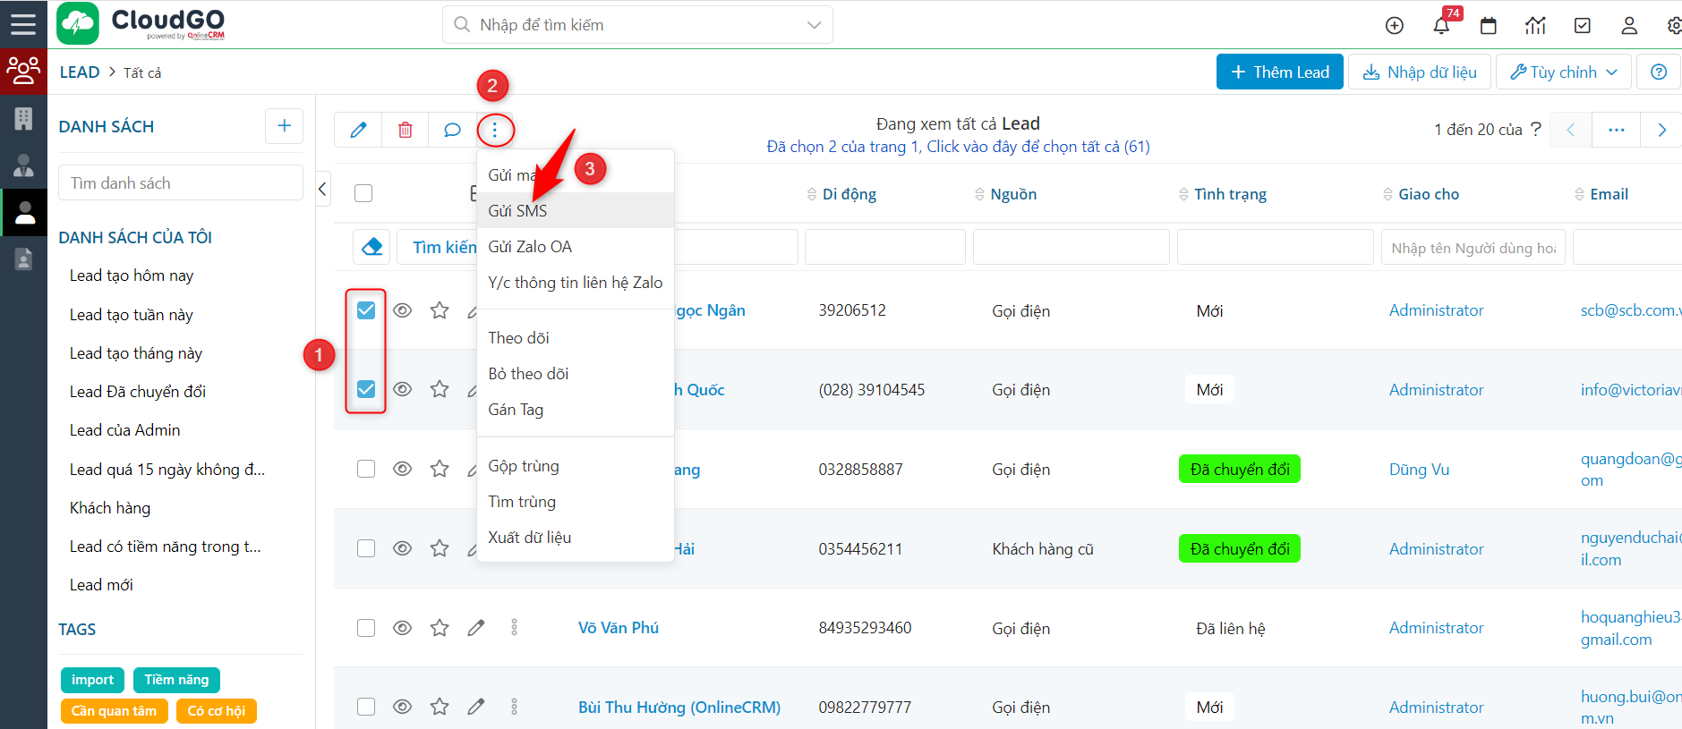Click the eraser clear filter icon
Viewport: 1682px width, 729px height.
click(x=372, y=247)
